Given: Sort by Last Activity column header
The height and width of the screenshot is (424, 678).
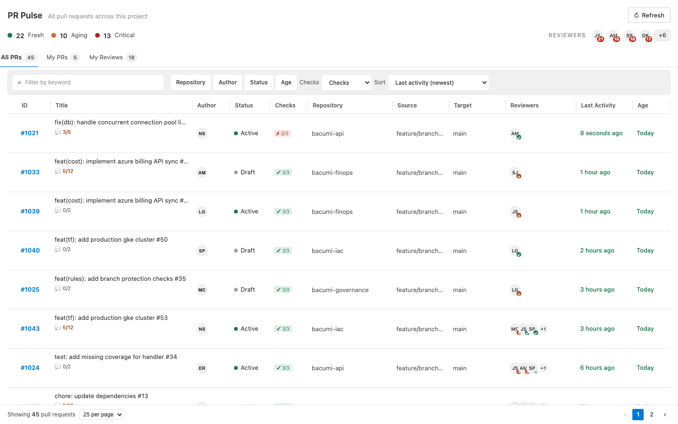Looking at the screenshot, I should pos(598,106).
